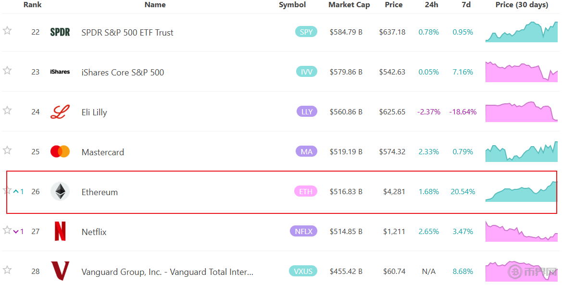Screen dimensions: 562x285
Task: Sort by Market Cap column header
Action: (349, 5)
